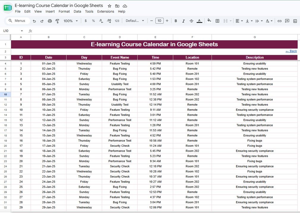
Task: Open the View menu
Action: 38,12
